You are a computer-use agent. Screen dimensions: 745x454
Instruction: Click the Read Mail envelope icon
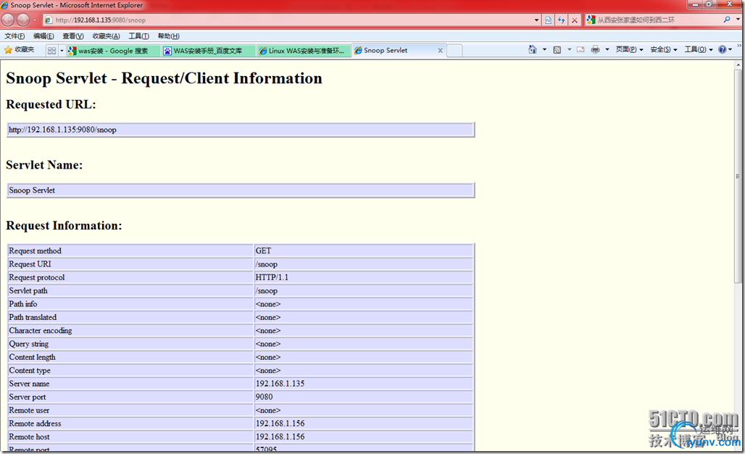click(580, 49)
